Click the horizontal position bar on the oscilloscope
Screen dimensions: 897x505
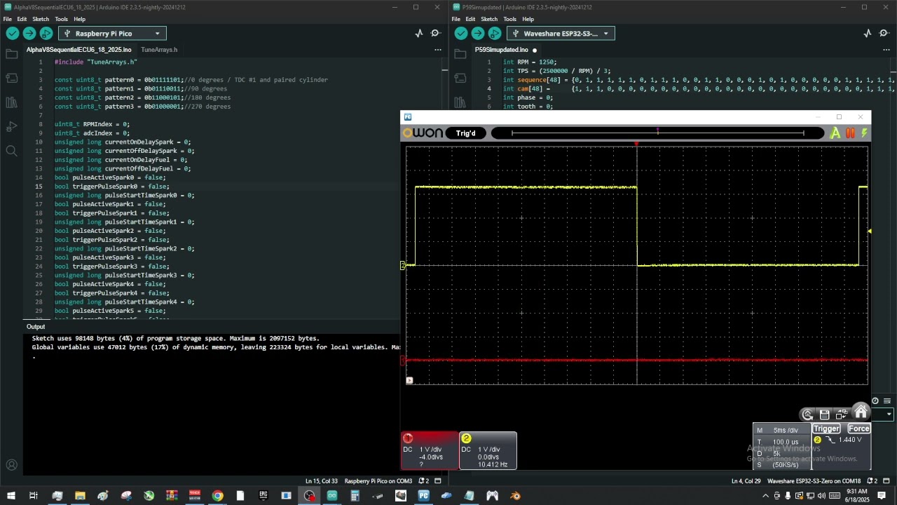657,133
